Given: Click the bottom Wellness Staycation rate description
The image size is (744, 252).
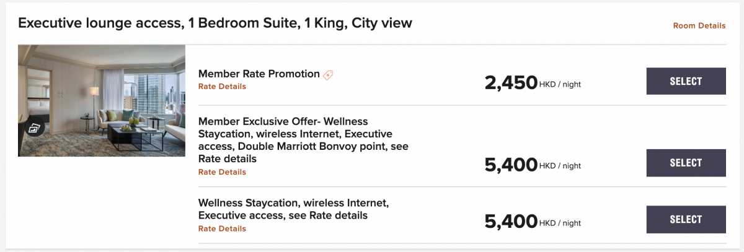Looking at the screenshot, I should pos(293,209).
